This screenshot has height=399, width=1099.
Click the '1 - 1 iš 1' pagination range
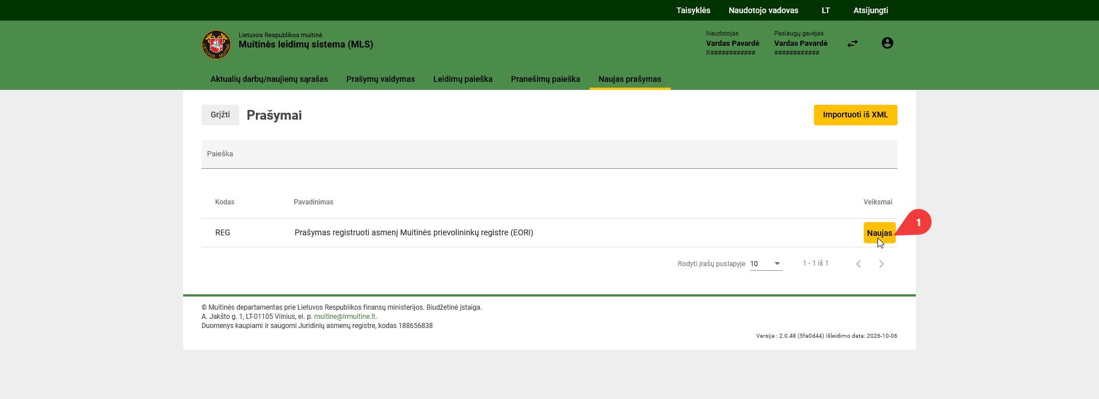pos(816,263)
